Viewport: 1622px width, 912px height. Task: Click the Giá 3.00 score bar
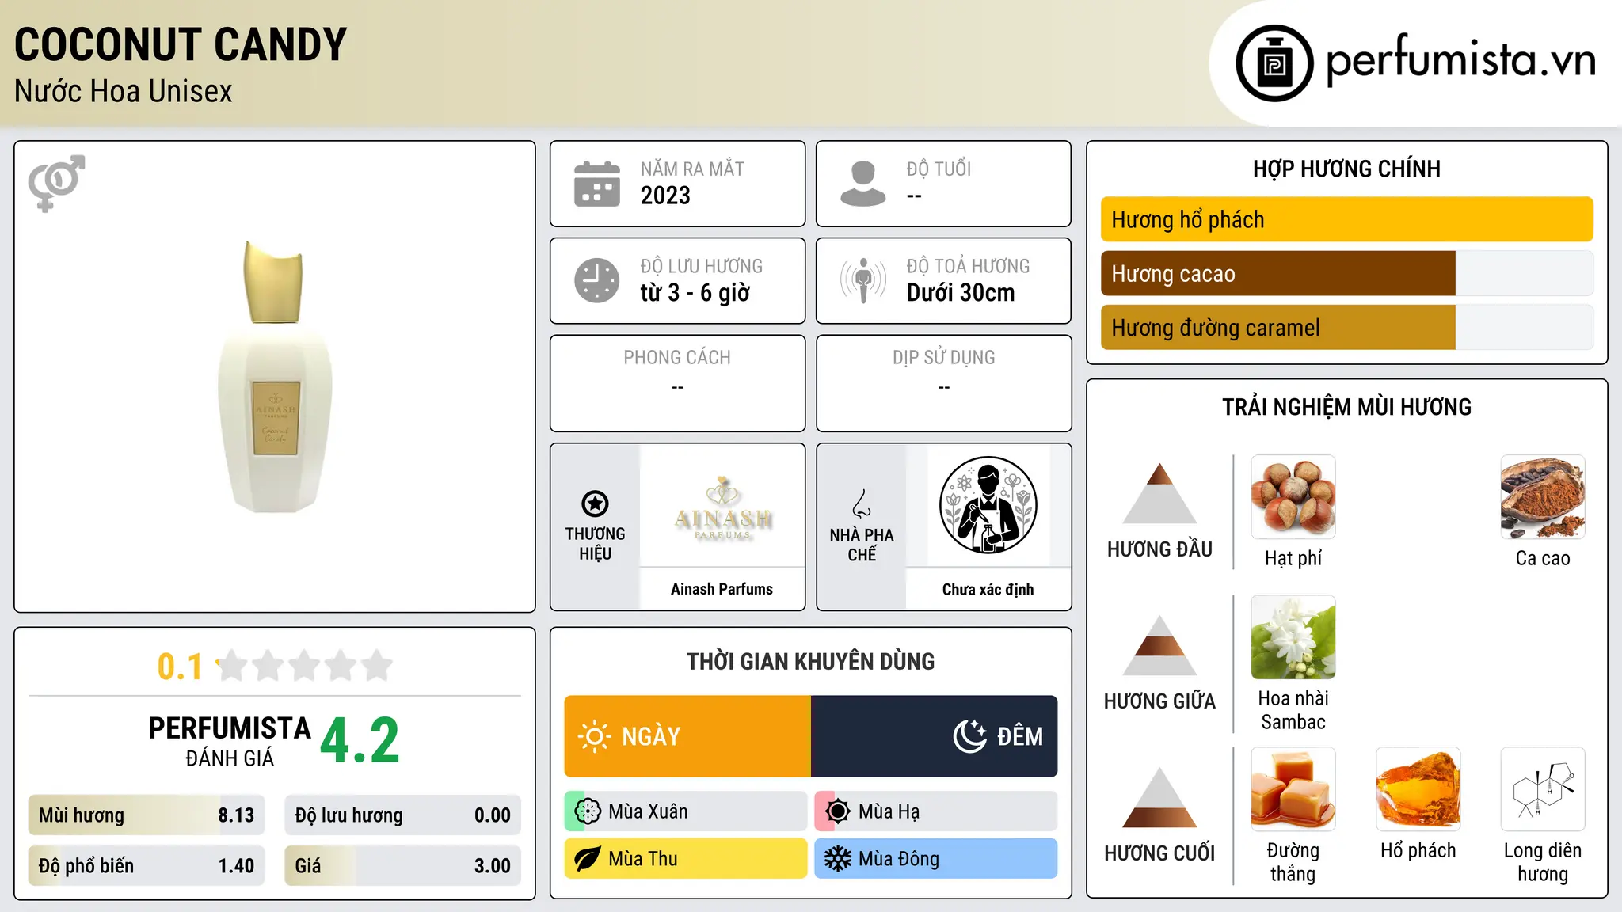click(x=403, y=866)
